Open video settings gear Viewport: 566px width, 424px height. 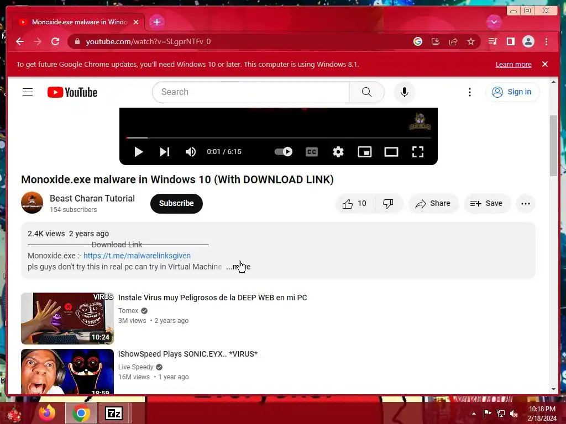pos(338,152)
